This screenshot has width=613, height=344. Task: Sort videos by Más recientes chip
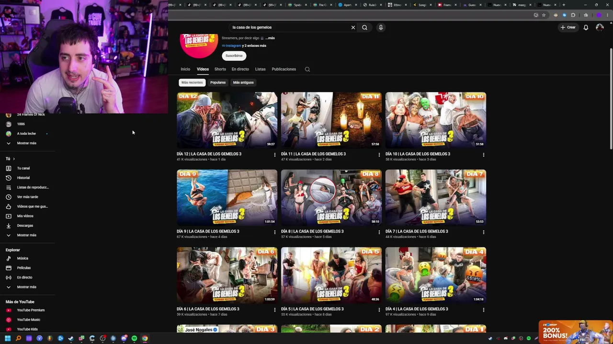coord(192,83)
